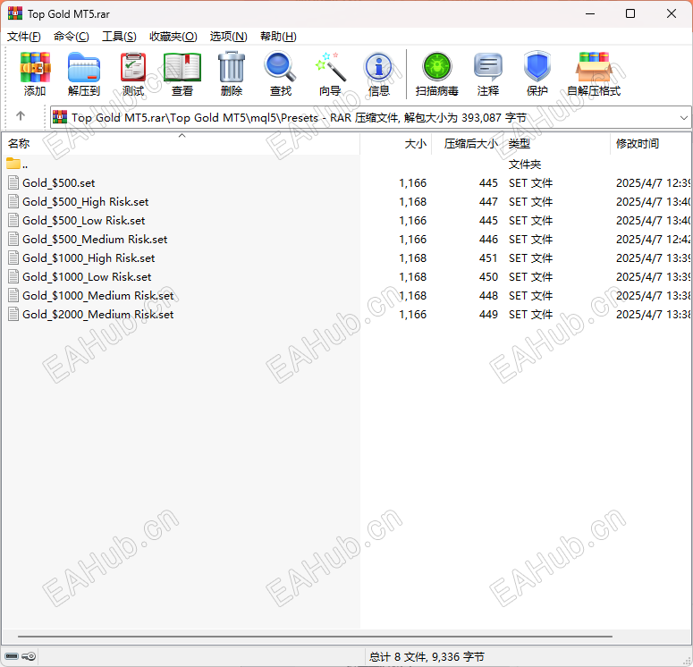
Task: Click the file icon of Gold_$500_High Risk.set
Action: (13, 201)
